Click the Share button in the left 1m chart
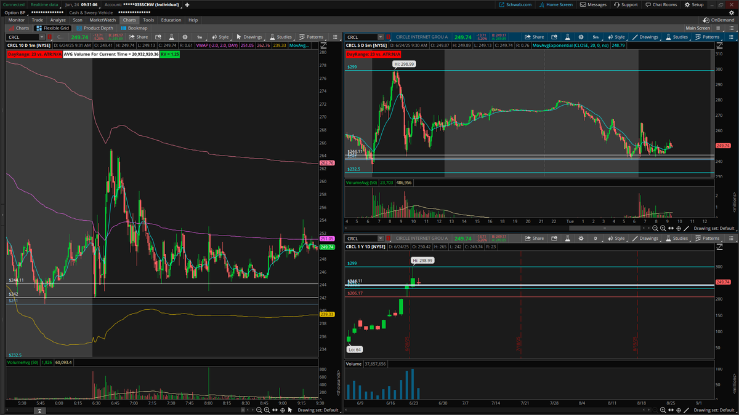Screen dimensions: 739x415 (139, 37)
